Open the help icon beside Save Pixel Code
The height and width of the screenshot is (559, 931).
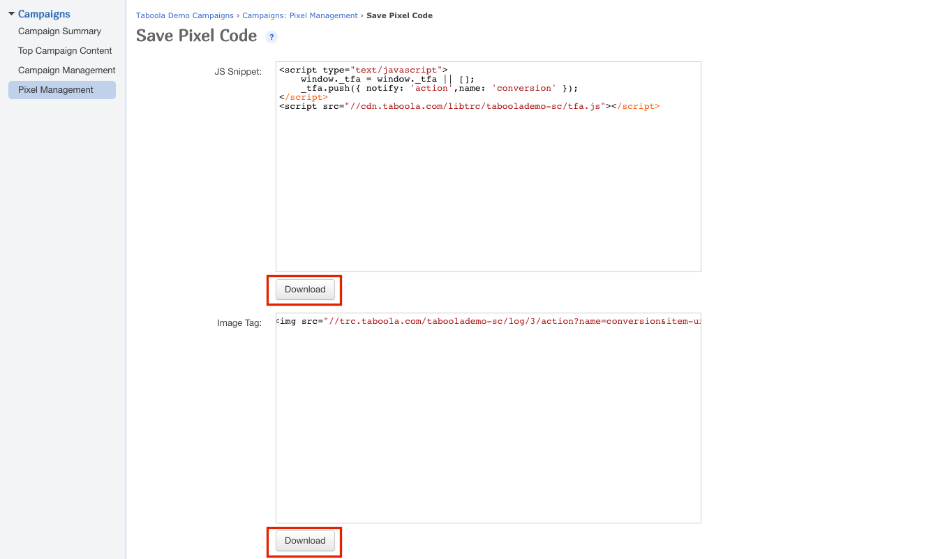point(271,37)
